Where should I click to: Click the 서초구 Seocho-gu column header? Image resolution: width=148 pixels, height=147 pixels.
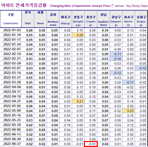pos(129,19)
